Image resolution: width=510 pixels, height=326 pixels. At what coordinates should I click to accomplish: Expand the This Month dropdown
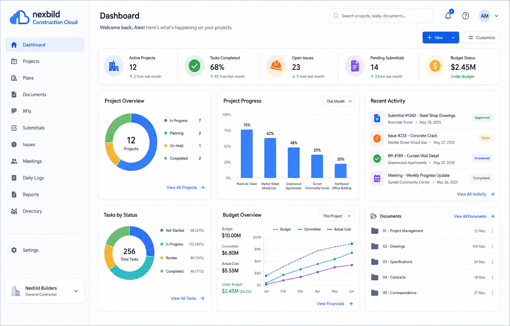tap(339, 101)
